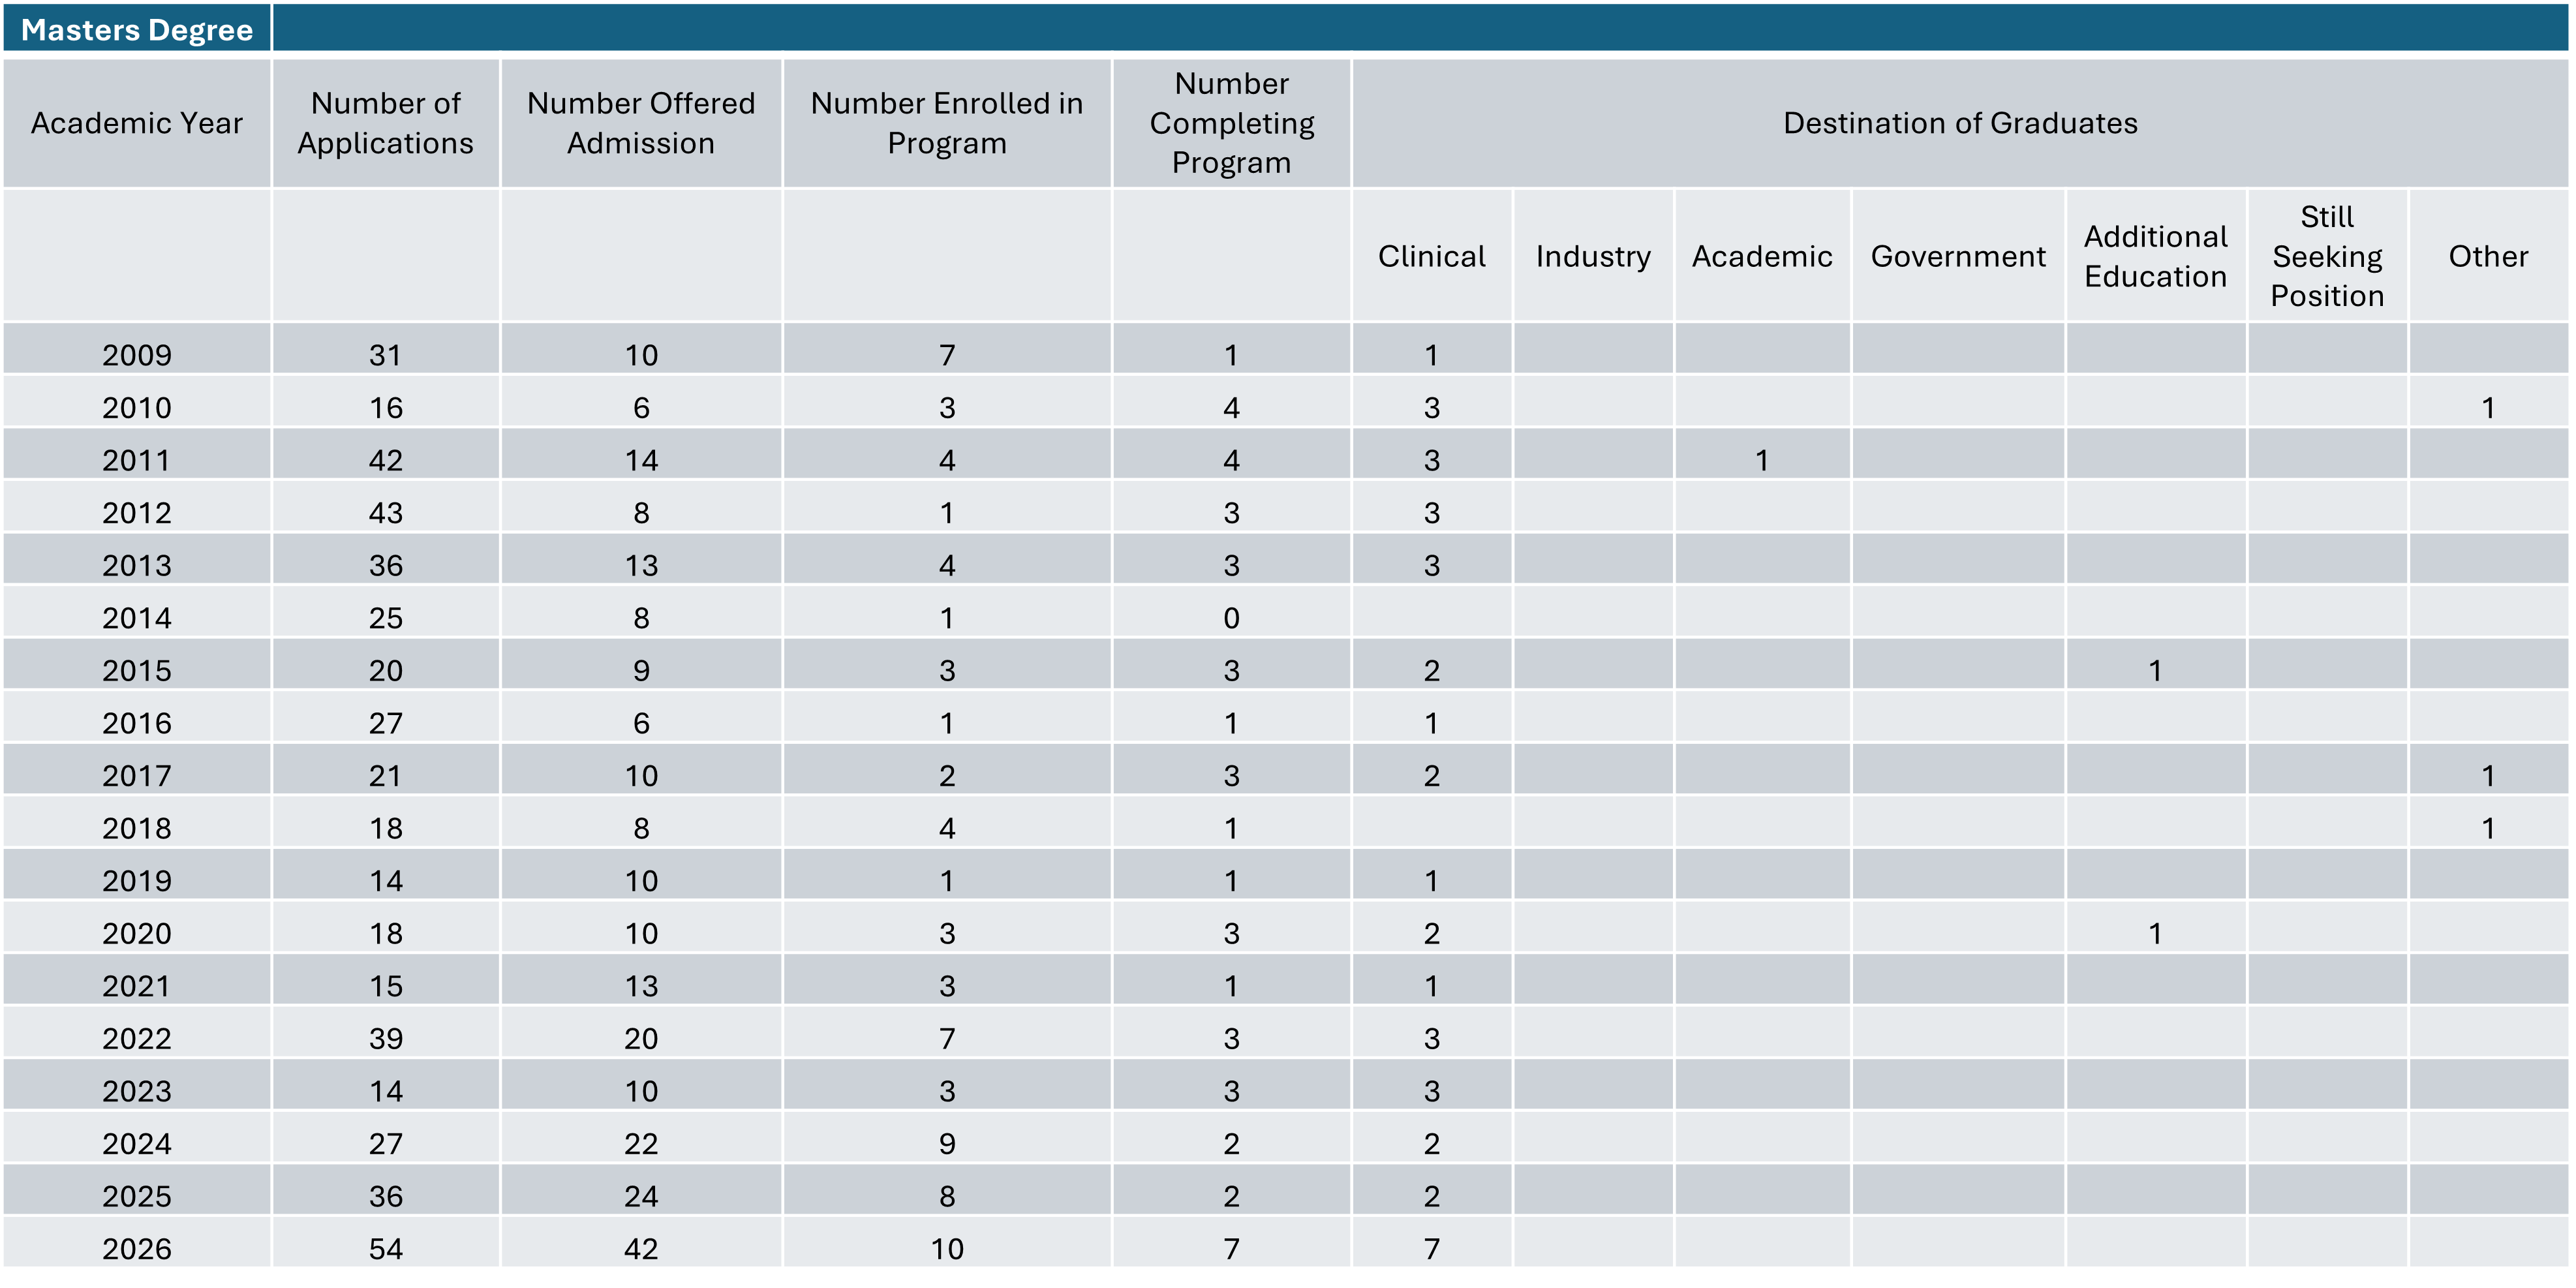Image resolution: width=2576 pixels, height=1288 pixels.
Task: Click the Additional Education sub-header
Action: pos(2156,256)
